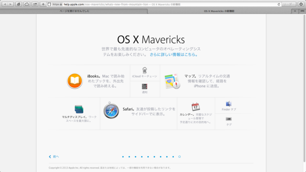The width and height of the screenshot is (306, 172).
Task: Select the fourth page indicator dot
Action: pyautogui.click(x=142, y=157)
